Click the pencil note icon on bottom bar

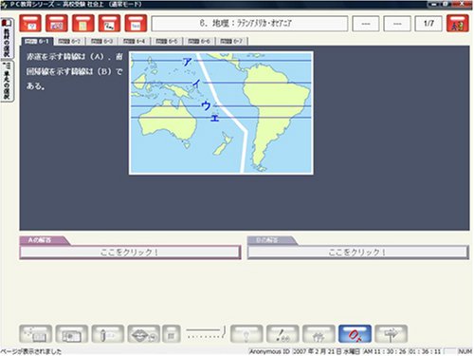tap(108, 334)
